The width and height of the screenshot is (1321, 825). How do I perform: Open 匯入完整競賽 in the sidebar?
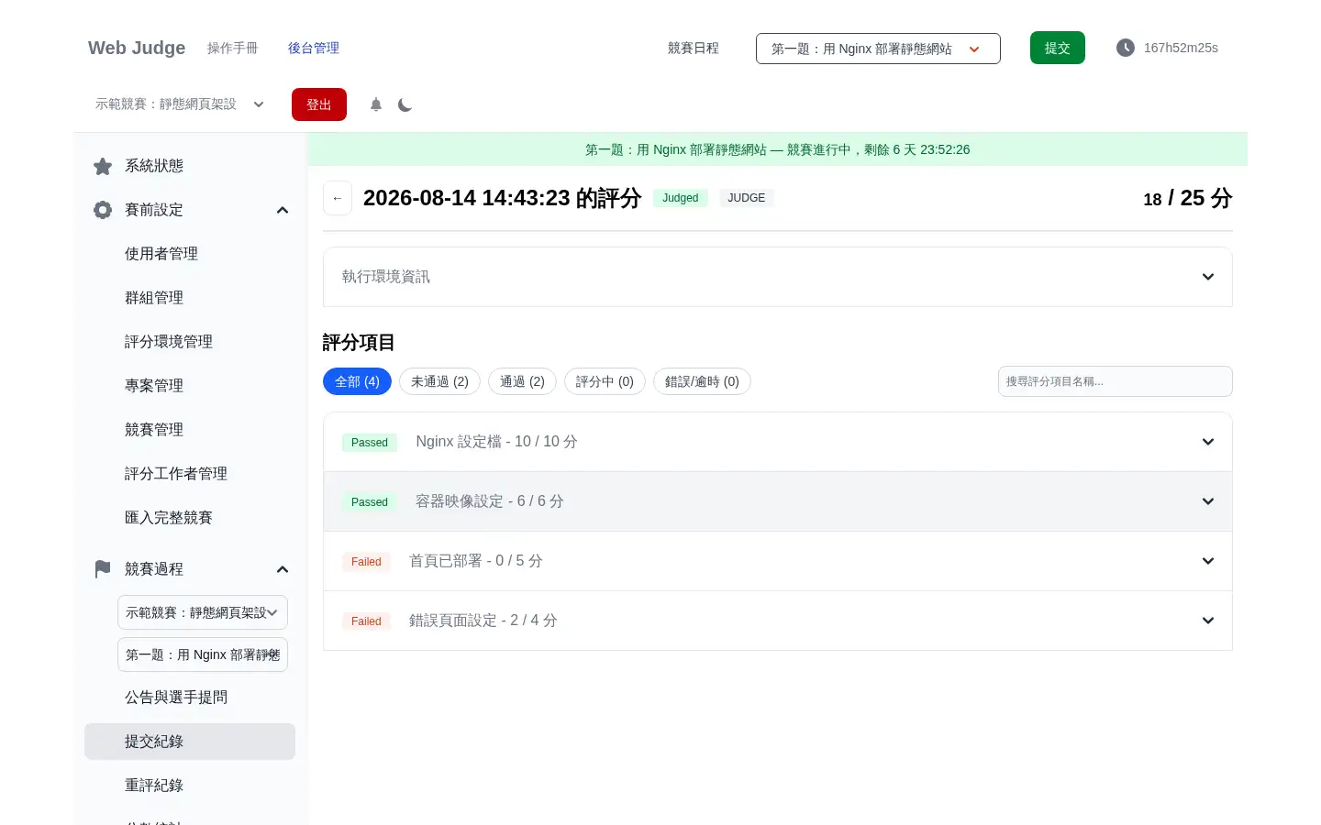click(190, 518)
